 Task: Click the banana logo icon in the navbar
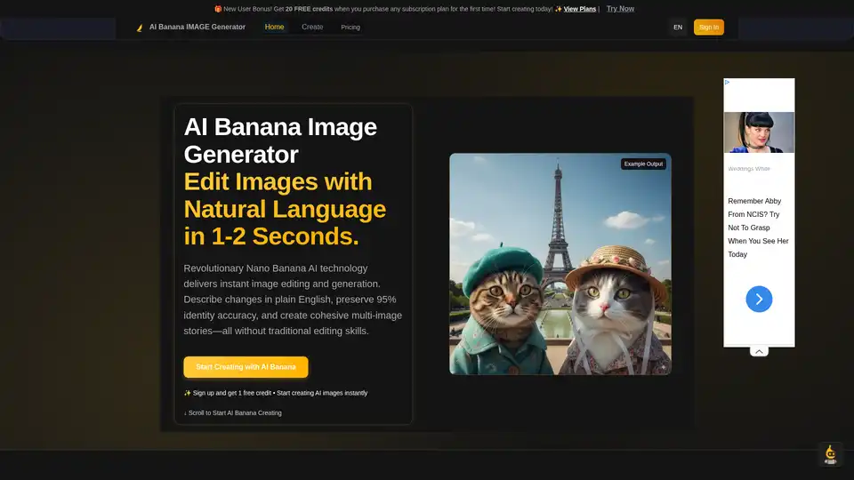pos(140,28)
